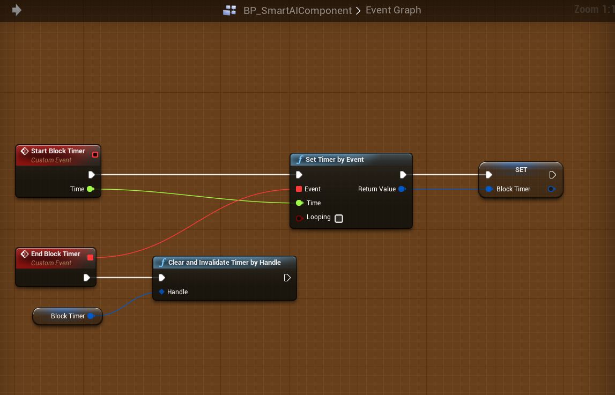Select the Start Block Timer node title

point(58,151)
